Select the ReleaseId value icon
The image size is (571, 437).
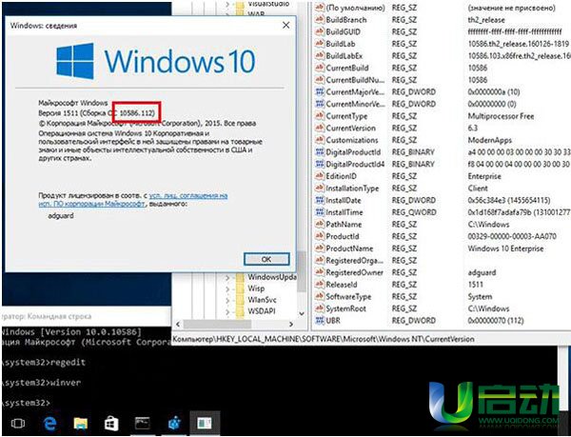[x=320, y=284]
